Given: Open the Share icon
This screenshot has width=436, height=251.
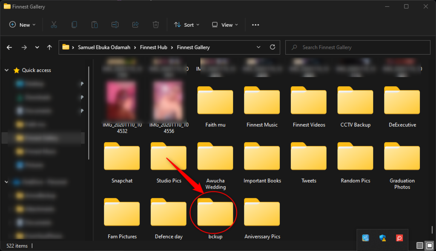Looking at the screenshot, I should pyautogui.click(x=135, y=25).
